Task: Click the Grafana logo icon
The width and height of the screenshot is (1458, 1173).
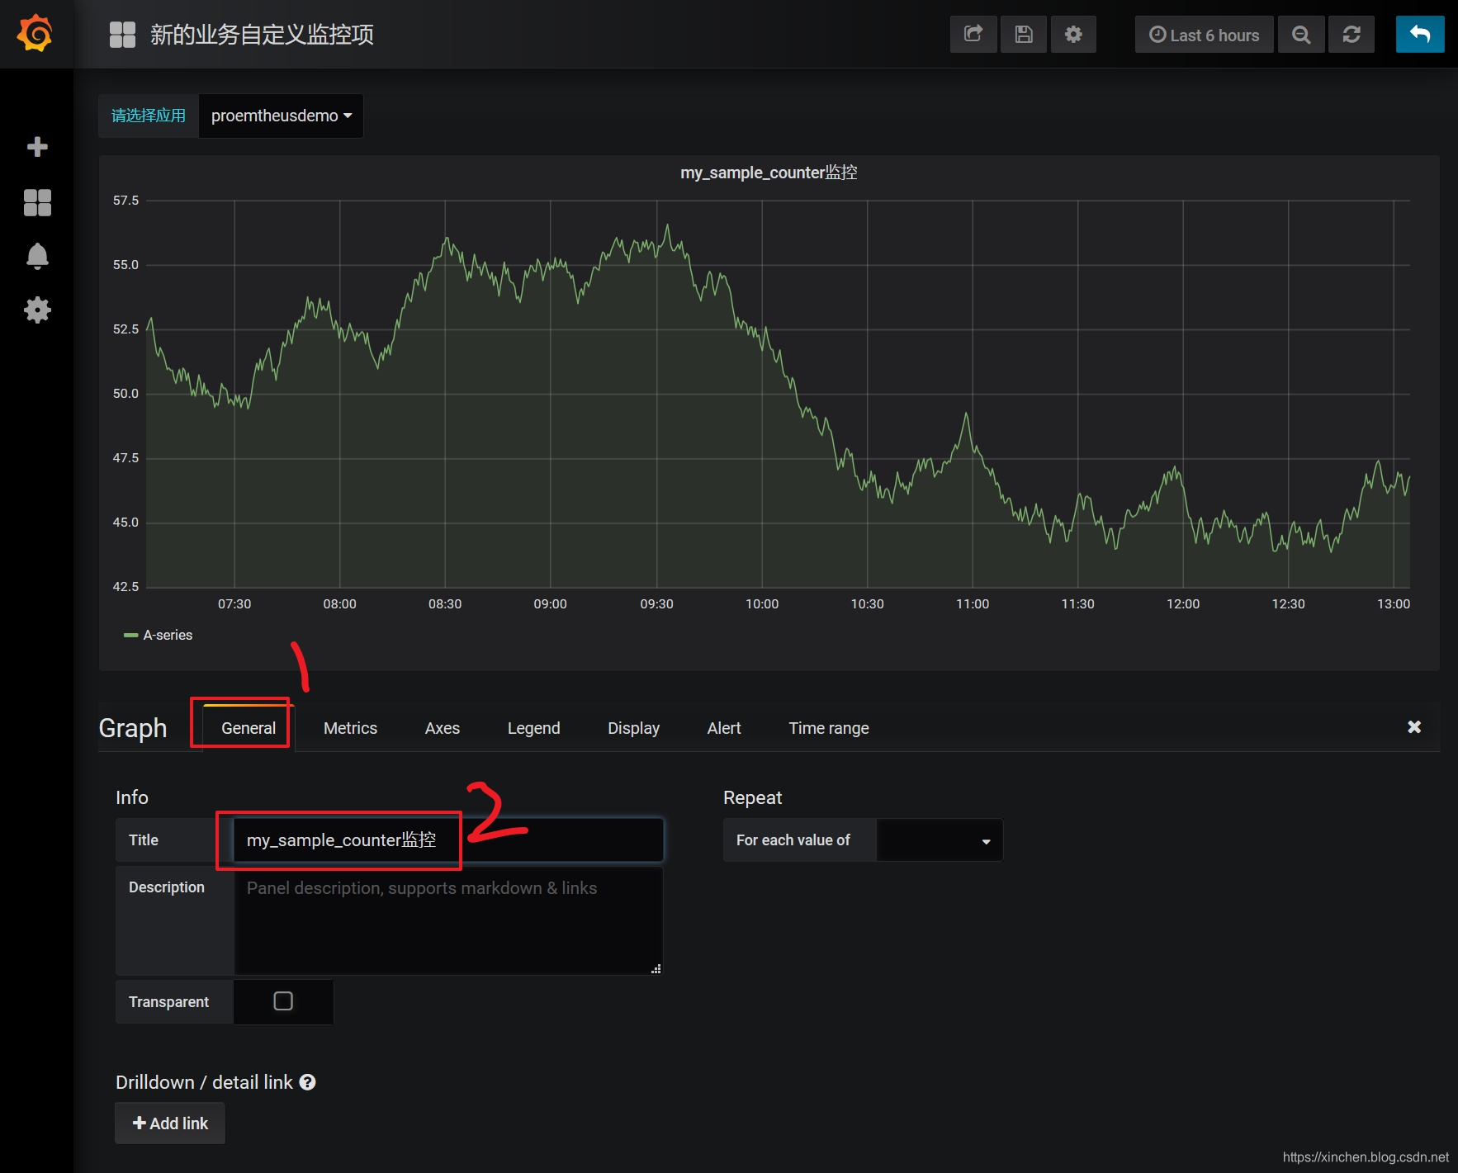Action: [x=36, y=34]
